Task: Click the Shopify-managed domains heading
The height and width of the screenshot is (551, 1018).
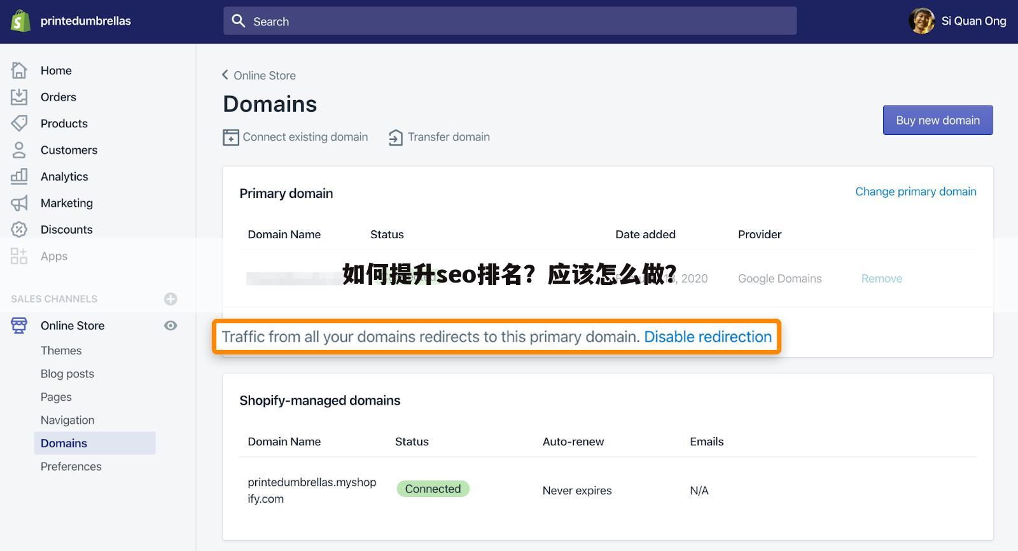Action: pyautogui.click(x=320, y=401)
